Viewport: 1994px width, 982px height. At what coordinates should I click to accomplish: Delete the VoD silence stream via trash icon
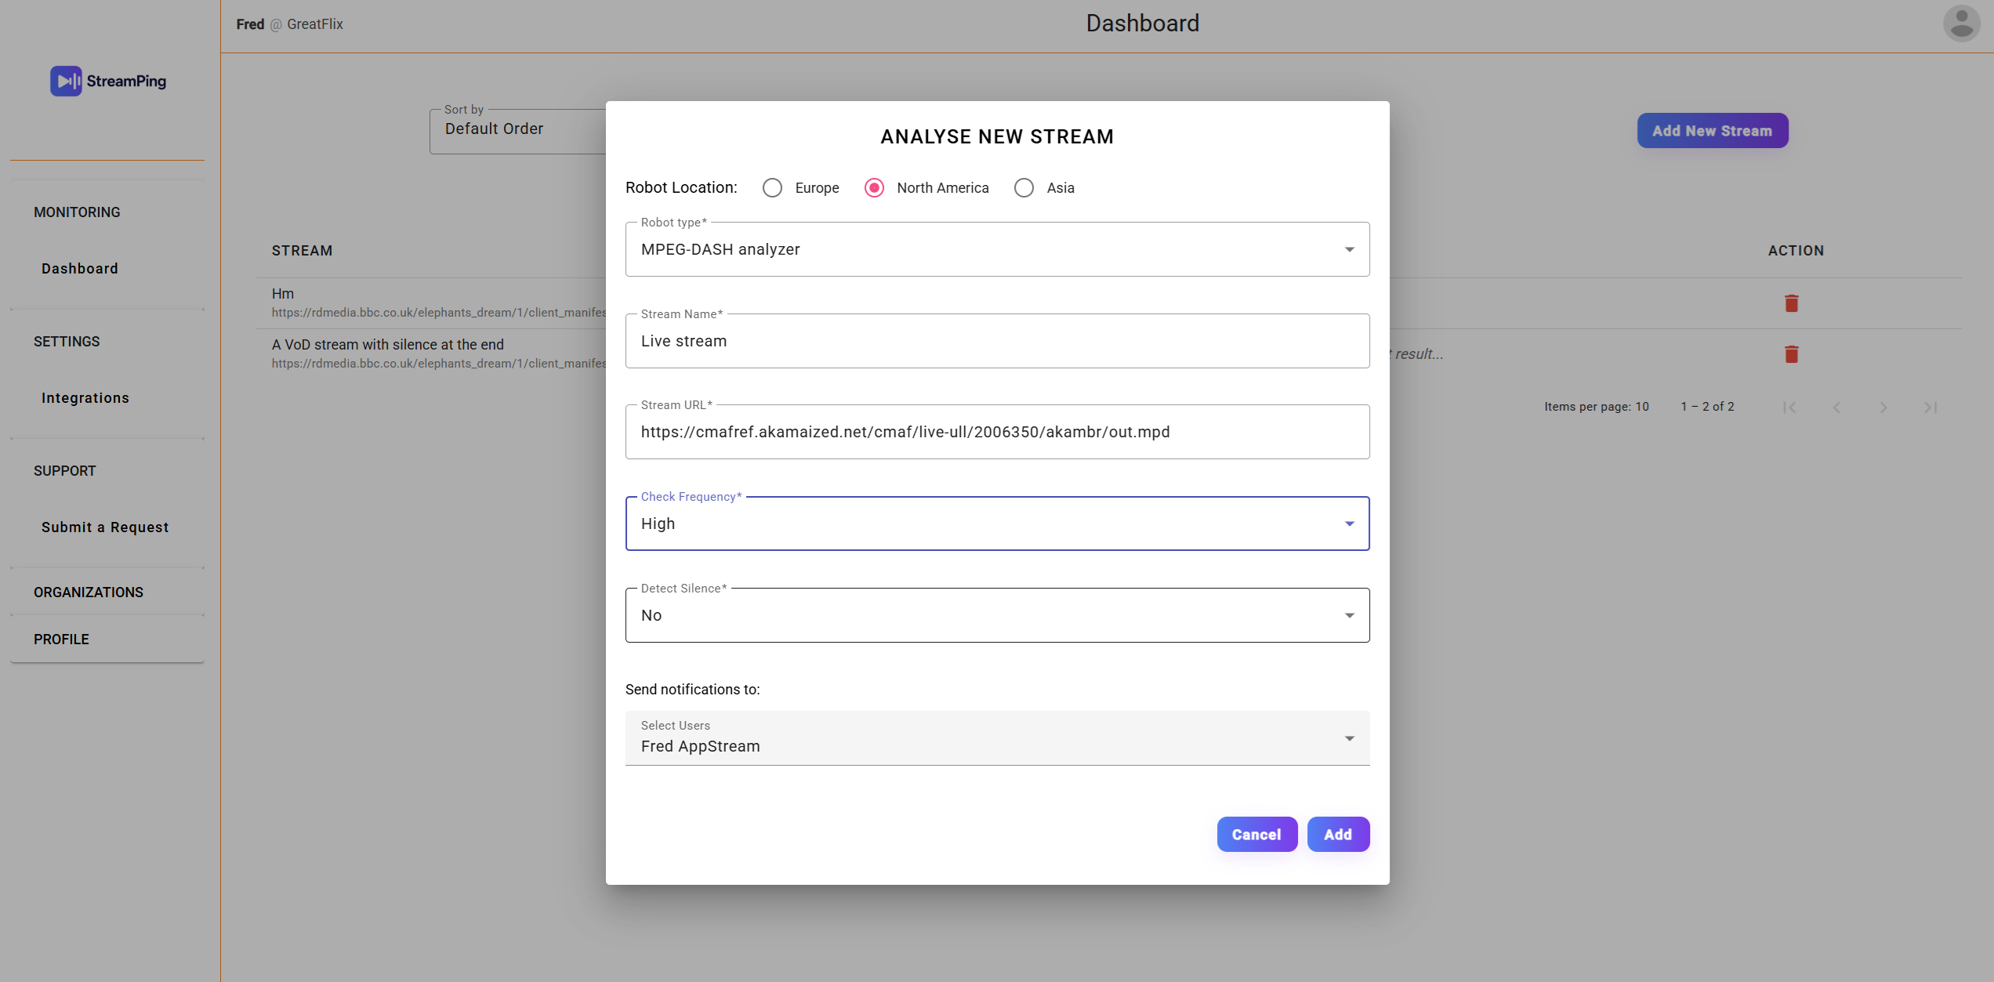pyautogui.click(x=1791, y=354)
